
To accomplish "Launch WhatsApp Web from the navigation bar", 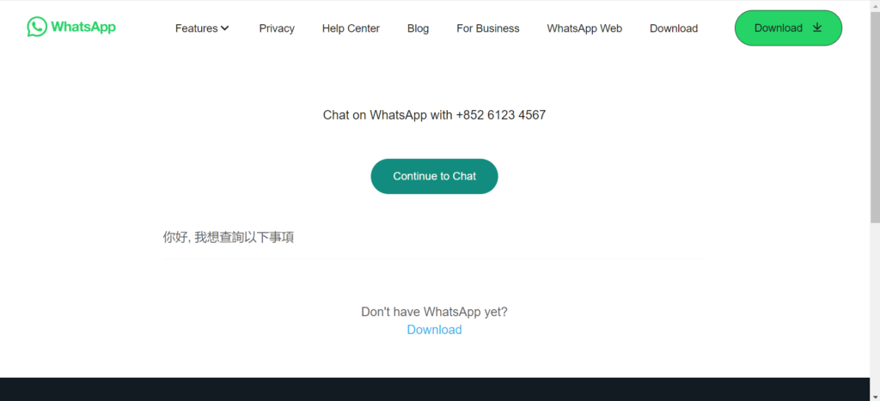I will [x=584, y=28].
